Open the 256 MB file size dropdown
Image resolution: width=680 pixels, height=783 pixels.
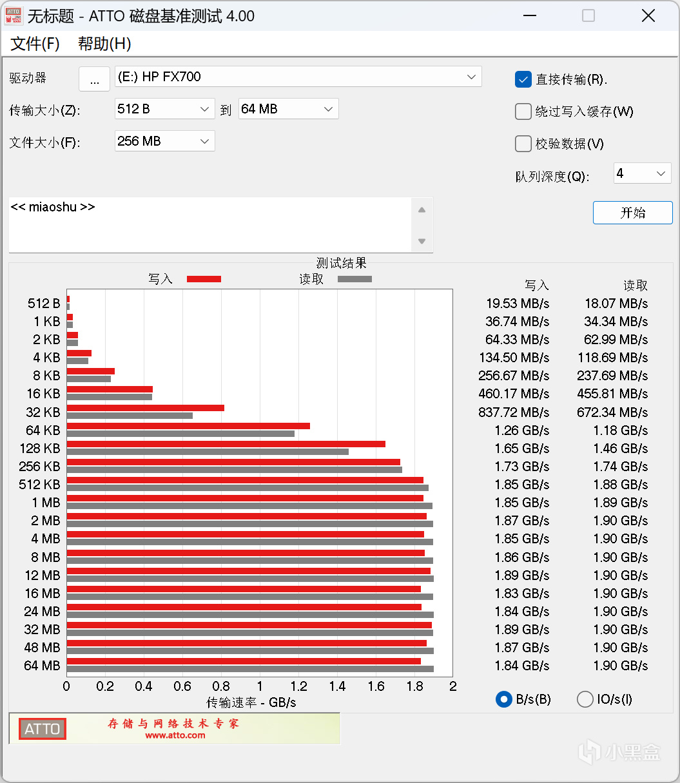pyautogui.click(x=164, y=141)
